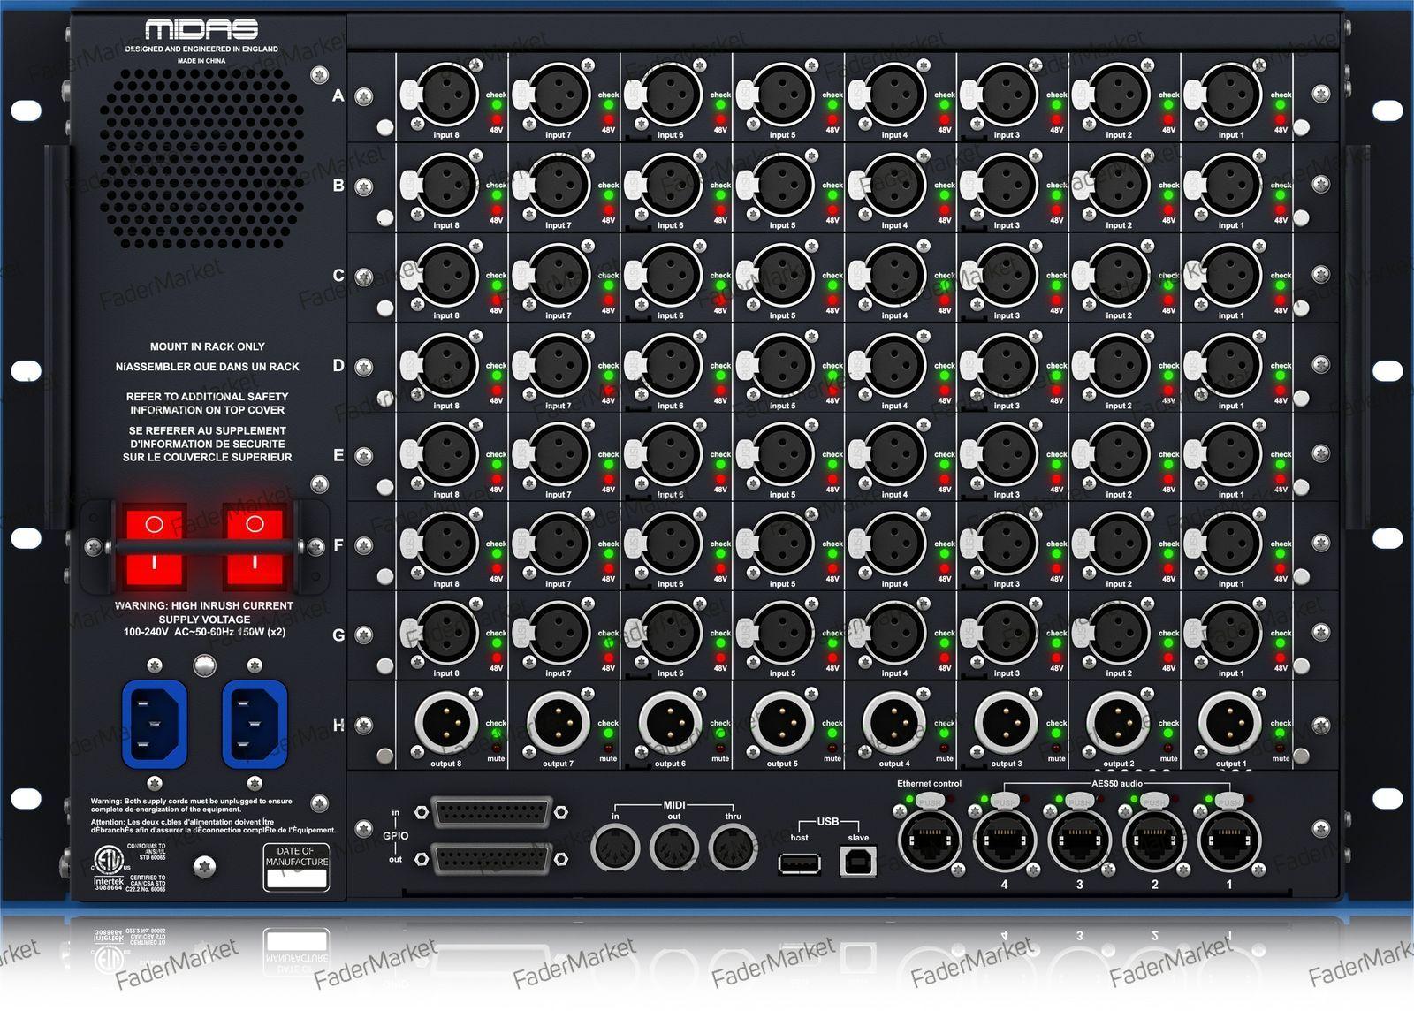Image resolution: width=1414 pixels, height=1011 pixels.
Task: Select the right blue IEC power inlet
Action: point(255,724)
